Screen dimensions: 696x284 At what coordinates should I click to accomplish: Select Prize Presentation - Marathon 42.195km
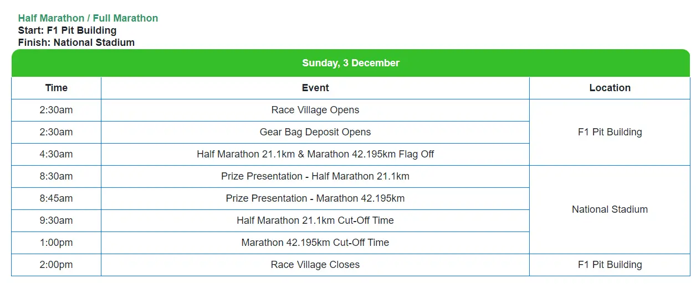click(x=315, y=198)
